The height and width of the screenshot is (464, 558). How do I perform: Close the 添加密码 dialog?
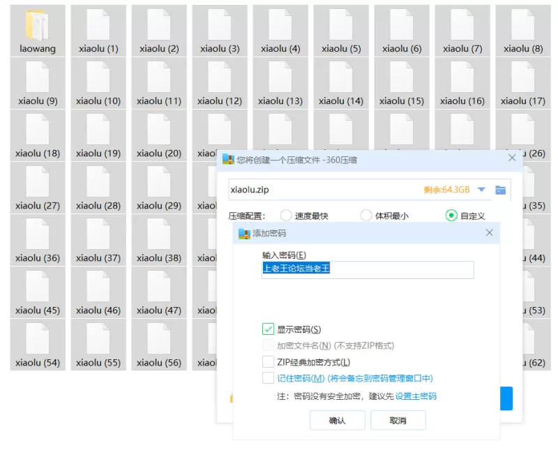(x=489, y=233)
